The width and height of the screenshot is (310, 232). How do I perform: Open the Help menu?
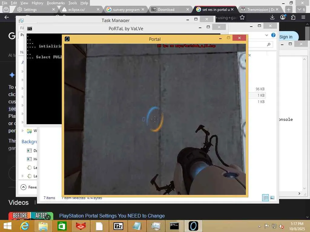coord(84,3)
